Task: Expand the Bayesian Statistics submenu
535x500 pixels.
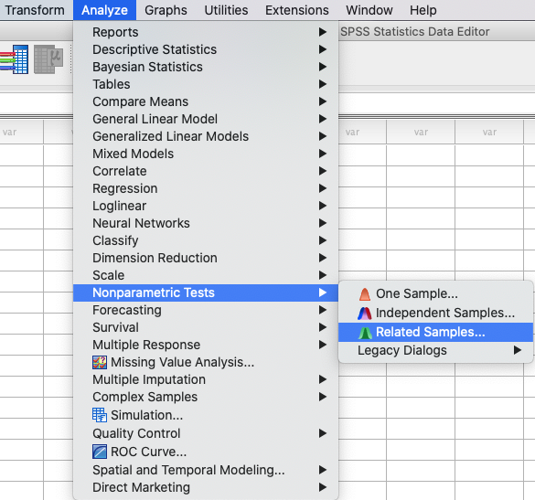Action: [x=206, y=67]
